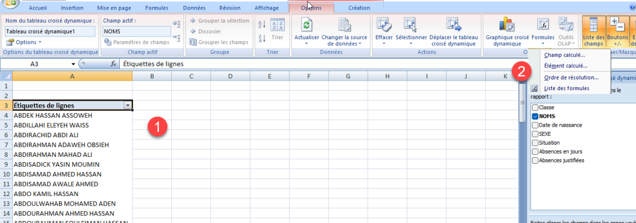Click the Champ actif input field
The height and width of the screenshot is (223, 636).
137,31
